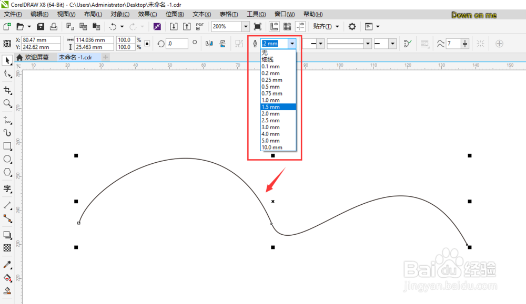Open the 文件(F) File menu
Viewport: 526px width, 304px height.
point(13,14)
